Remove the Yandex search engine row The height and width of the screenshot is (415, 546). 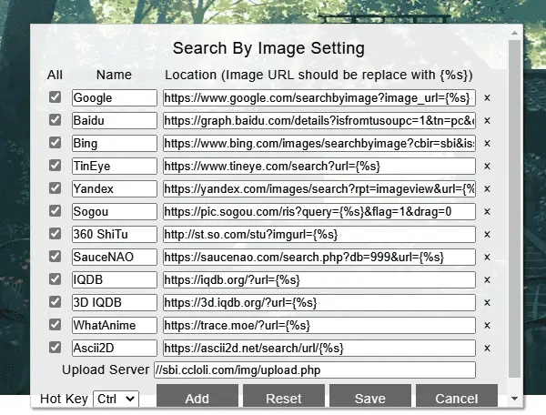(x=487, y=189)
